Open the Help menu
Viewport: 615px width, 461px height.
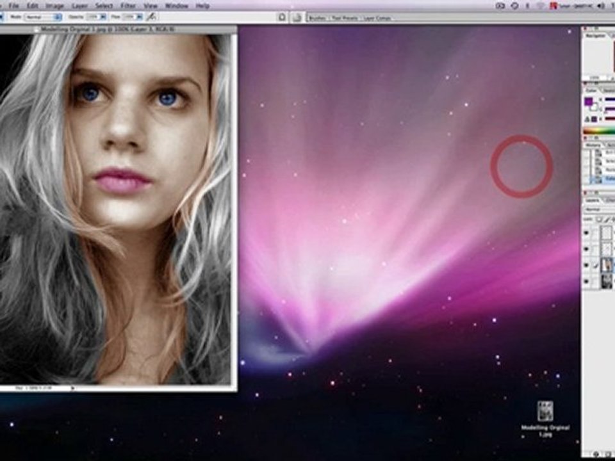(202, 6)
